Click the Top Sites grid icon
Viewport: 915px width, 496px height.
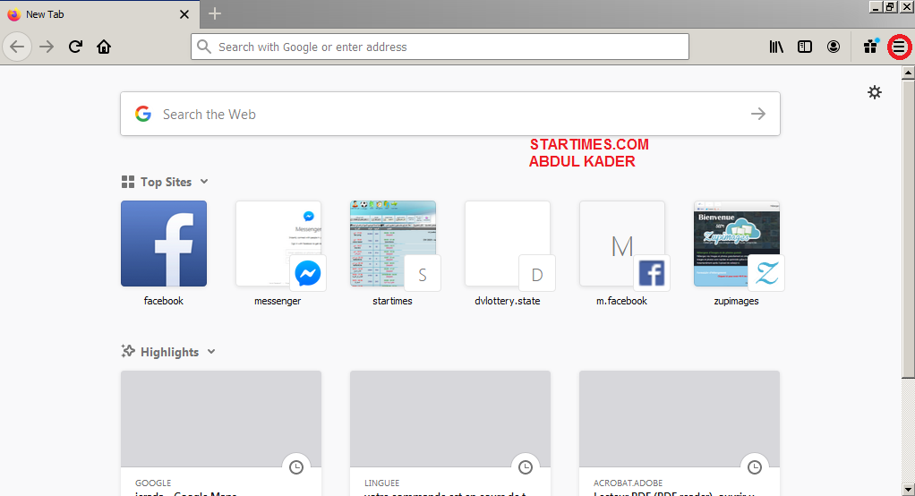tap(128, 182)
